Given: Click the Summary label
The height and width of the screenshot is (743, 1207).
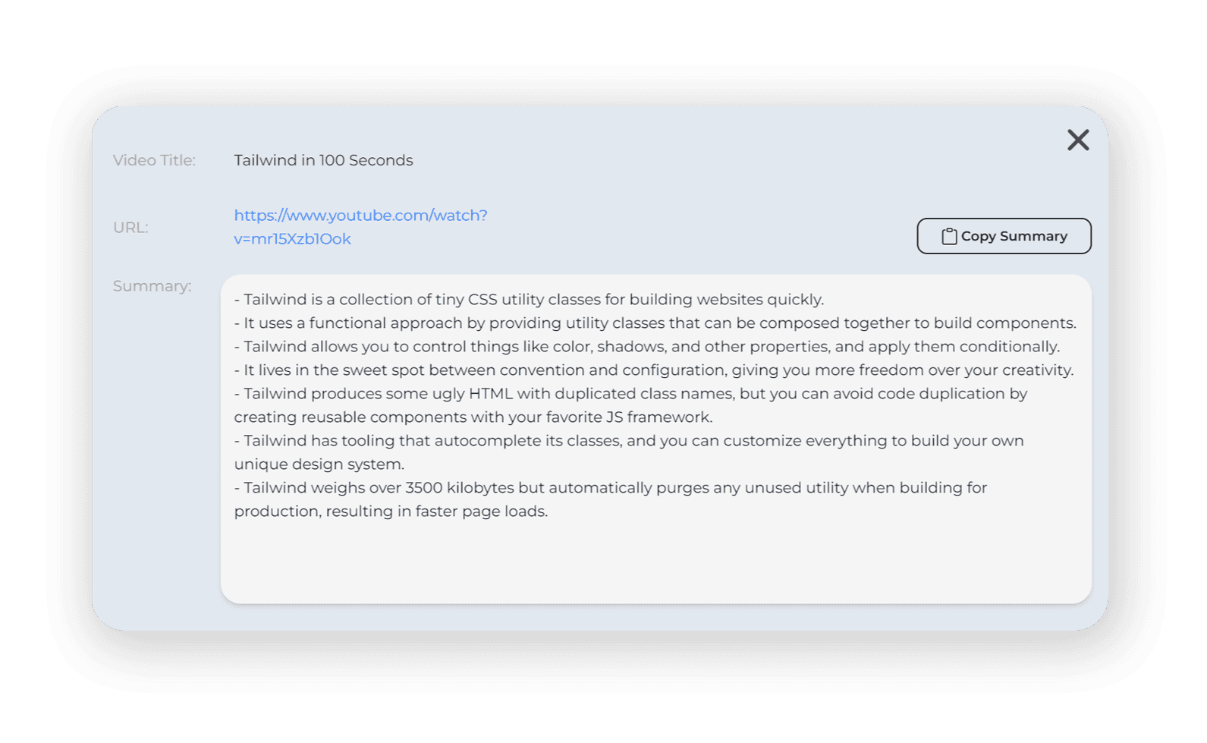Looking at the screenshot, I should click(152, 286).
